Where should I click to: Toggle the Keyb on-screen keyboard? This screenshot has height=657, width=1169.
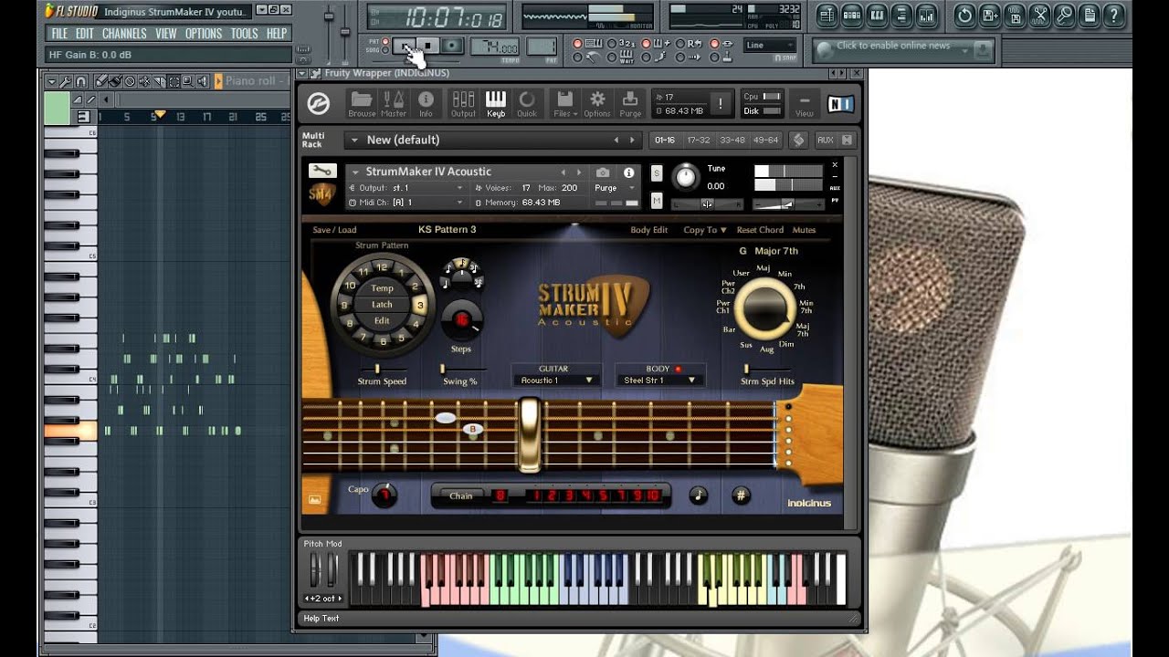click(496, 104)
